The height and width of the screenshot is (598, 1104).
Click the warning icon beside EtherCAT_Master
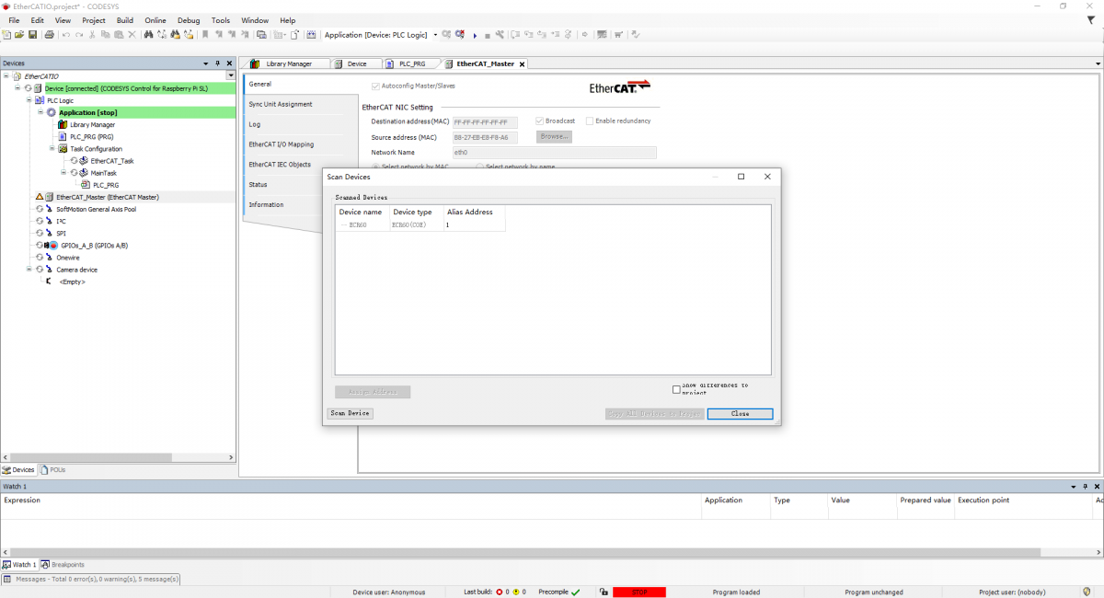(x=39, y=197)
